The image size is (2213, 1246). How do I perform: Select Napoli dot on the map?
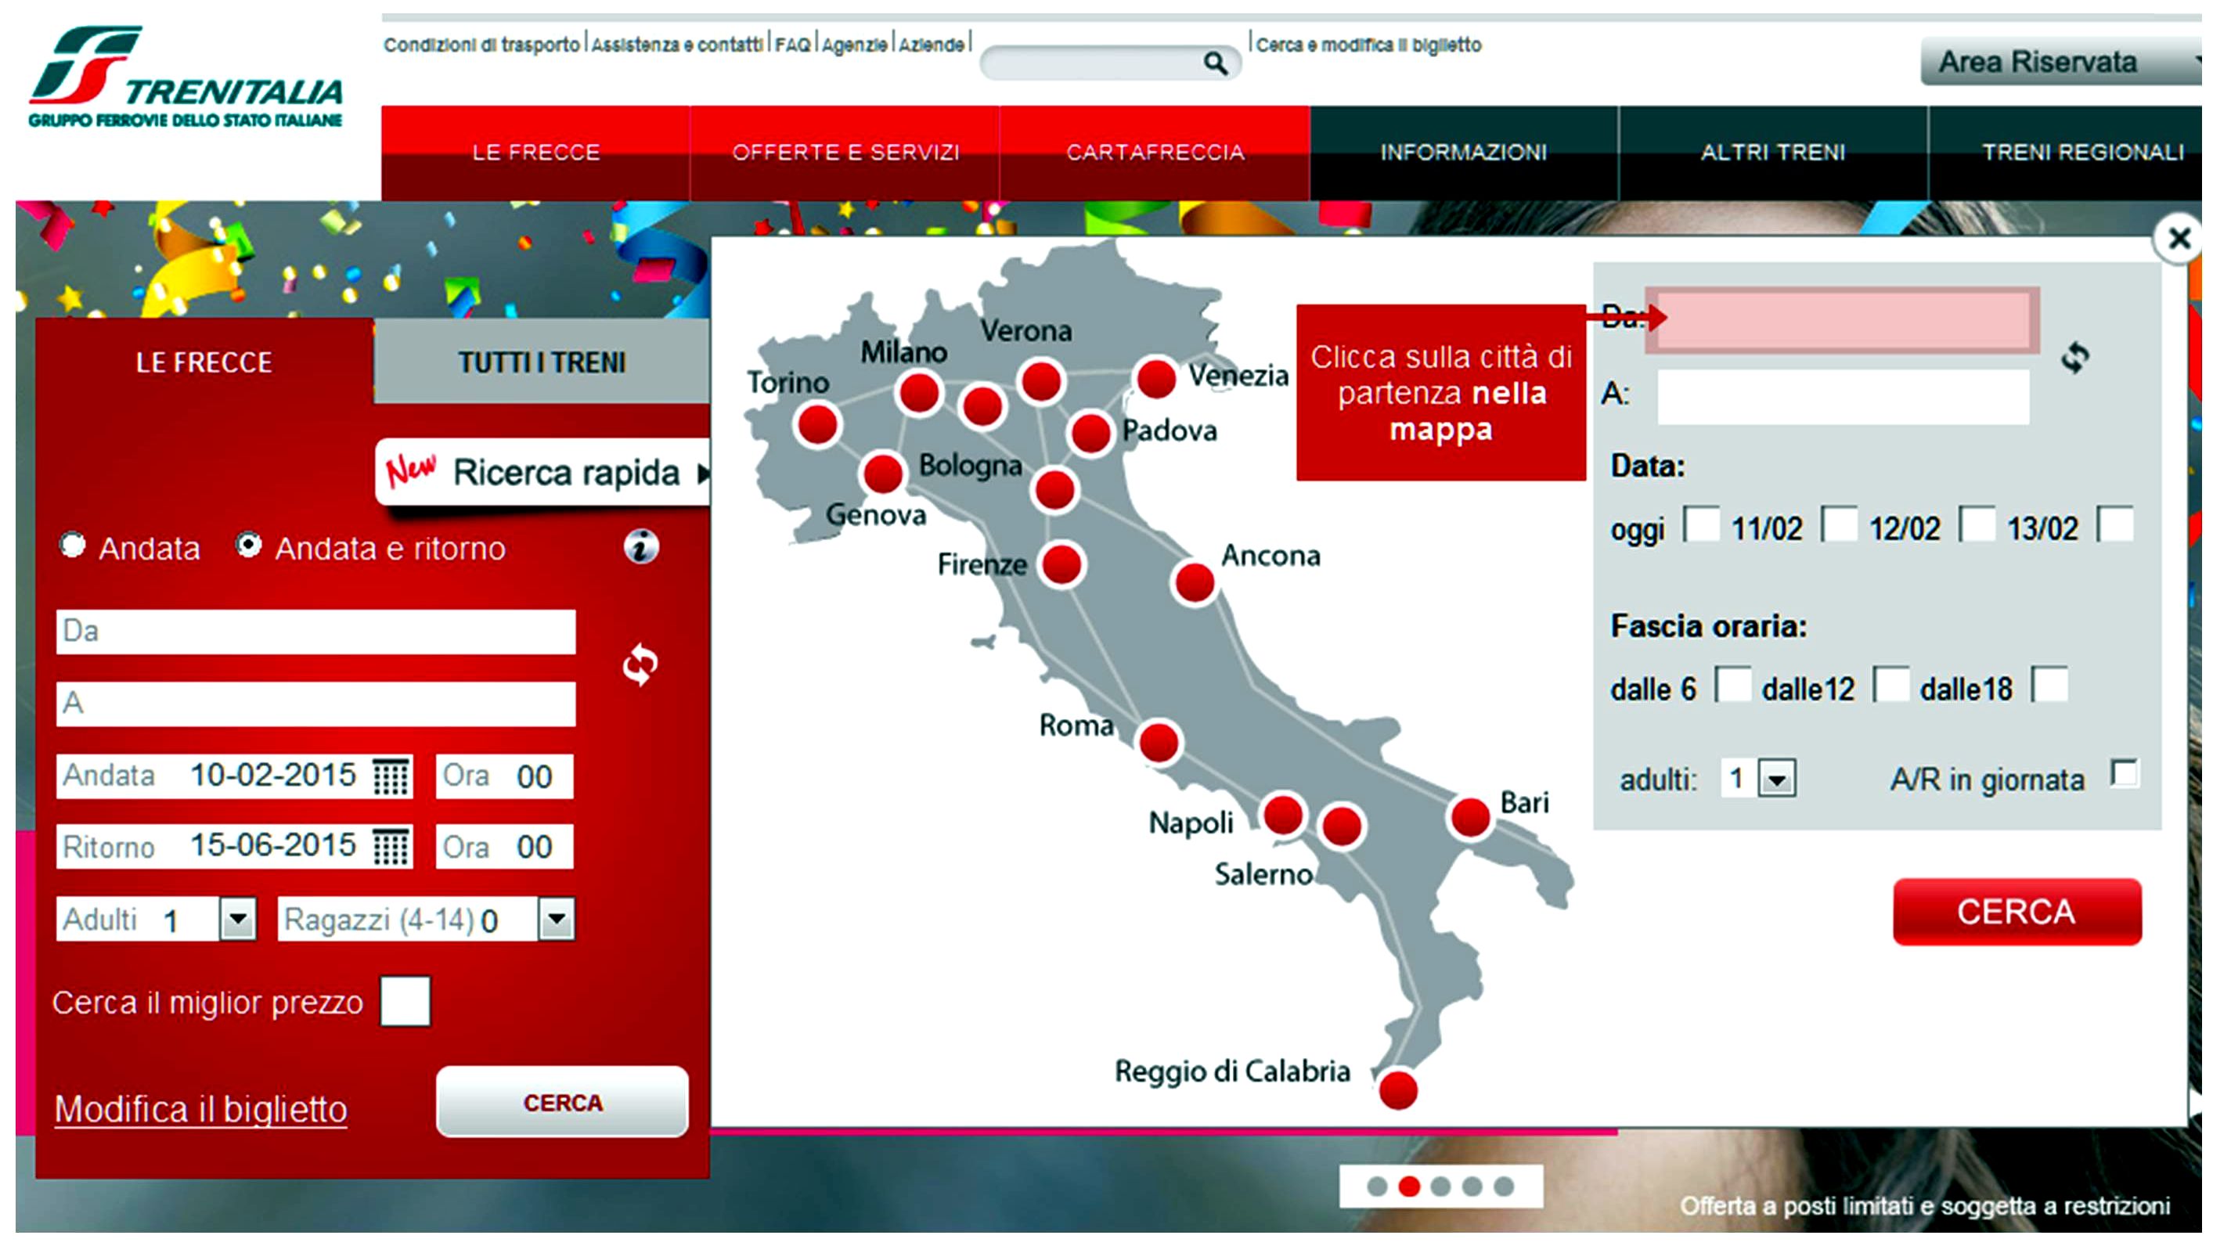[1282, 815]
